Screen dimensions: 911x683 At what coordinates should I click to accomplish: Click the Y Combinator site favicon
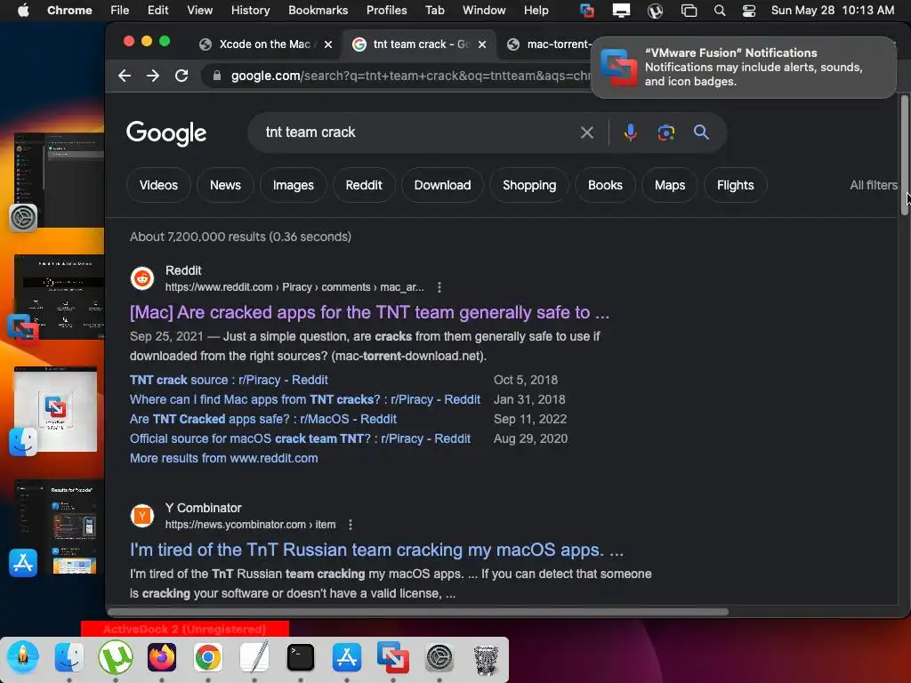[142, 516]
